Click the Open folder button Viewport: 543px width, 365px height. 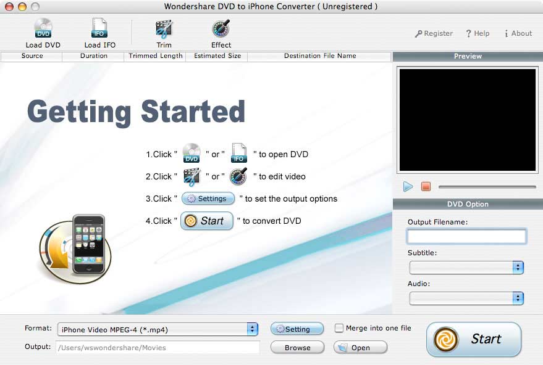(361, 347)
